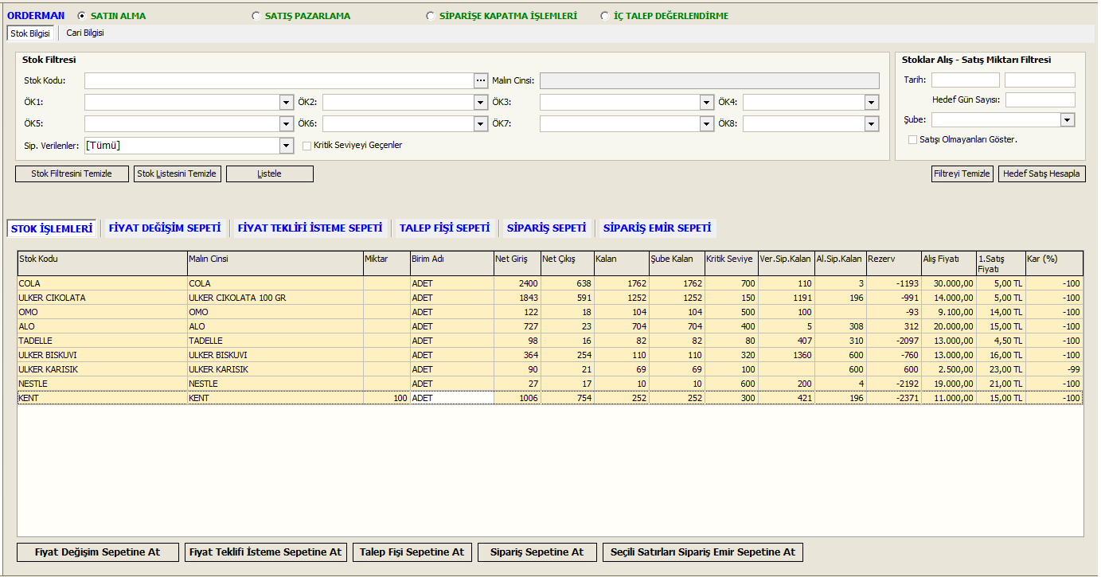The width and height of the screenshot is (1101, 577).
Task: Select the ULKER KARISIK stock code cell
Action: coord(102,369)
